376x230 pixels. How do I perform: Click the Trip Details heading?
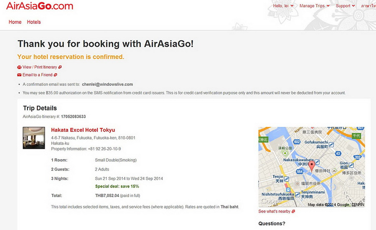(x=40, y=108)
